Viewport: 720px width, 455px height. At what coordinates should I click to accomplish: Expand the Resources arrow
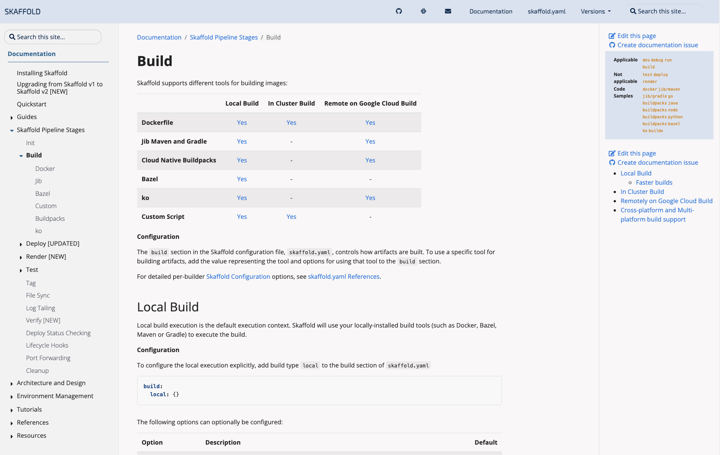(x=12, y=436)
